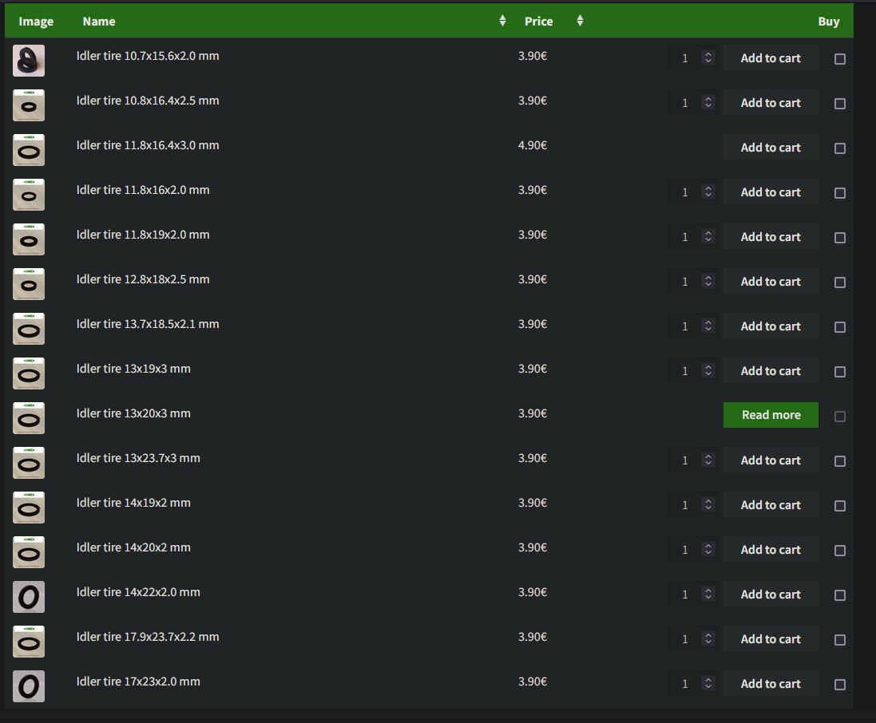876x723 pixels.
Task: Read more about Idler tire 13x20x3 mm
Action: pyautogui.click(x=771, y=415)
